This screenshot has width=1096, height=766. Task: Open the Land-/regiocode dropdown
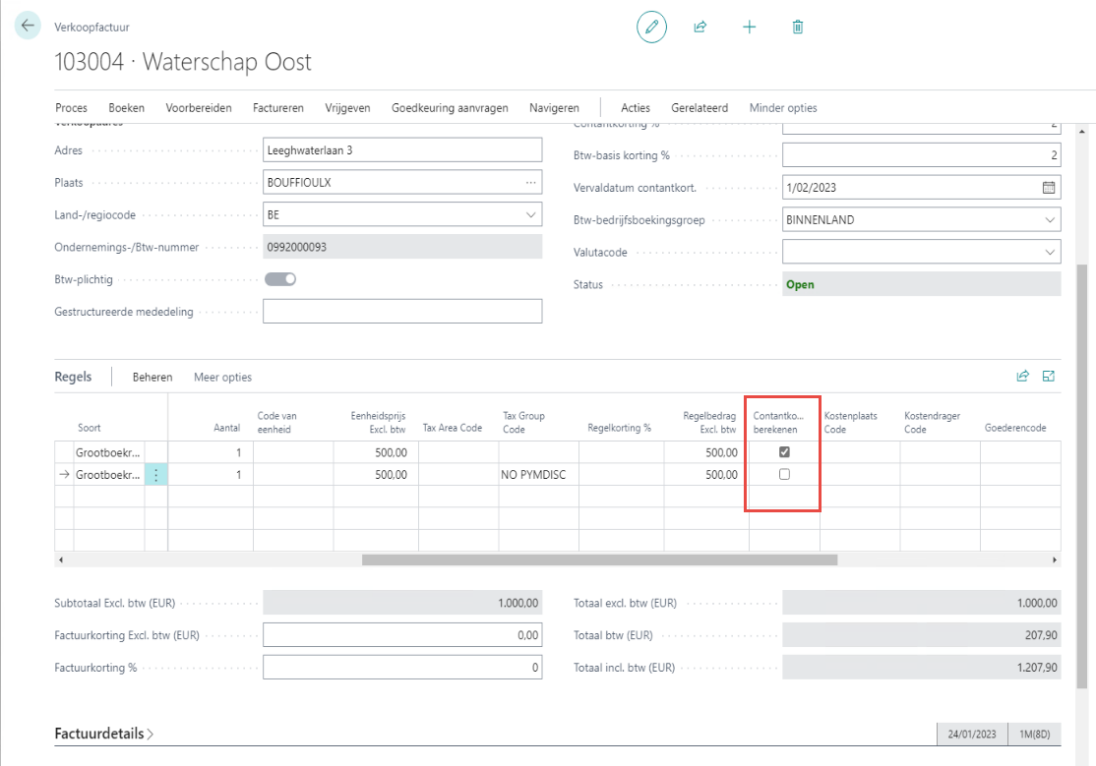click(x=531, y=214)
